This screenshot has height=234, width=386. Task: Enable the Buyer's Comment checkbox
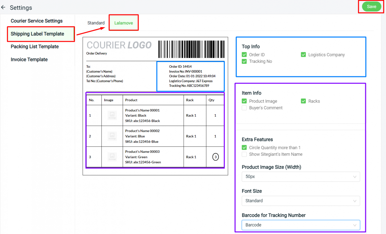pyautogui.click(x=244, y=108)
